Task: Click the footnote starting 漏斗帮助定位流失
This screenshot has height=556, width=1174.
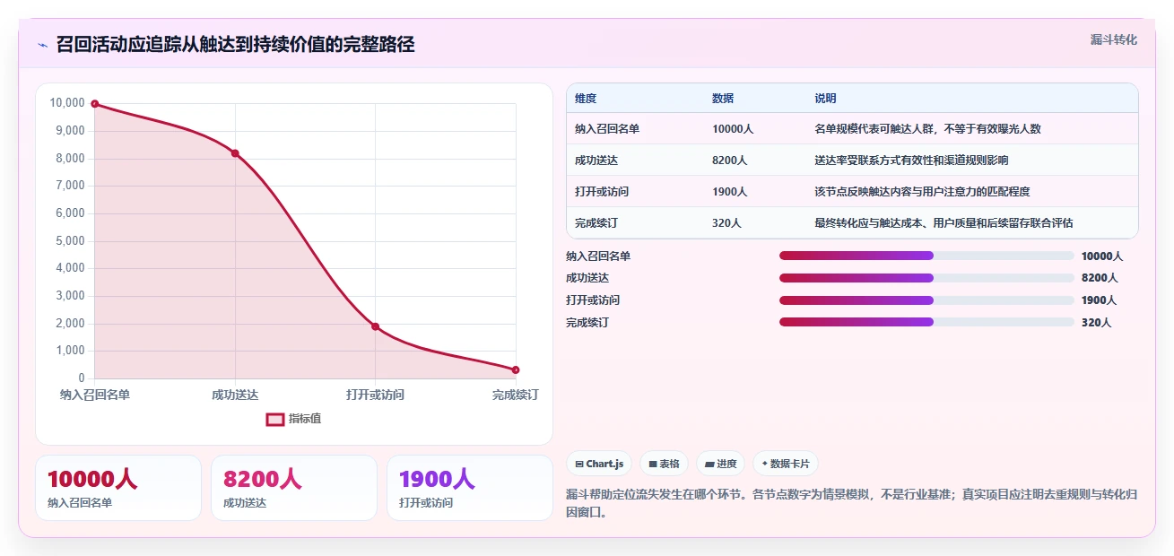Action: 851,503
